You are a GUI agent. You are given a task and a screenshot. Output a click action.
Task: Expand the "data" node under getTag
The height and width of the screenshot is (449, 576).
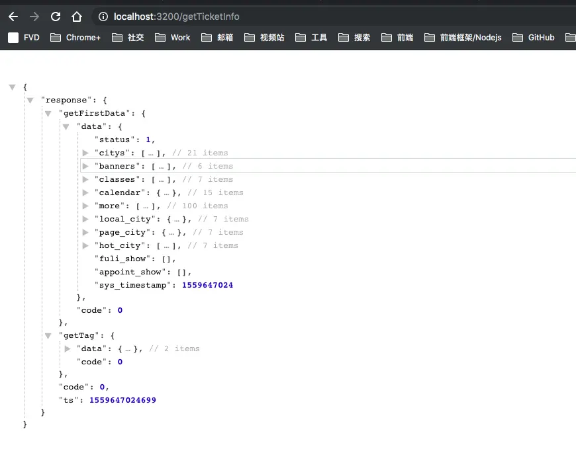tap(68, 349)
